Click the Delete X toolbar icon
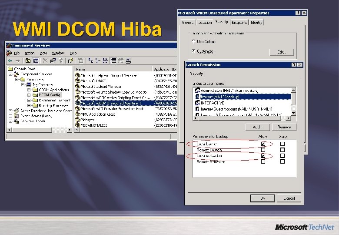Viewport: 339px width, 235px height. (x=45, y=61)
